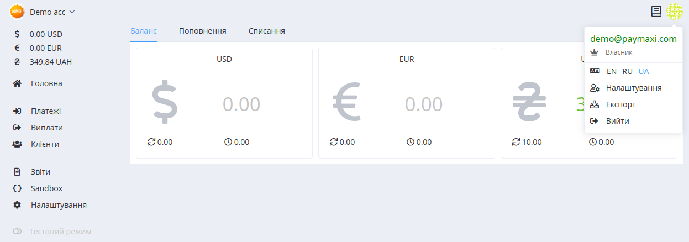Viewport: 689px width, 242px height.
Task: Select the Баланс tab
Action: tap(144, 31)
